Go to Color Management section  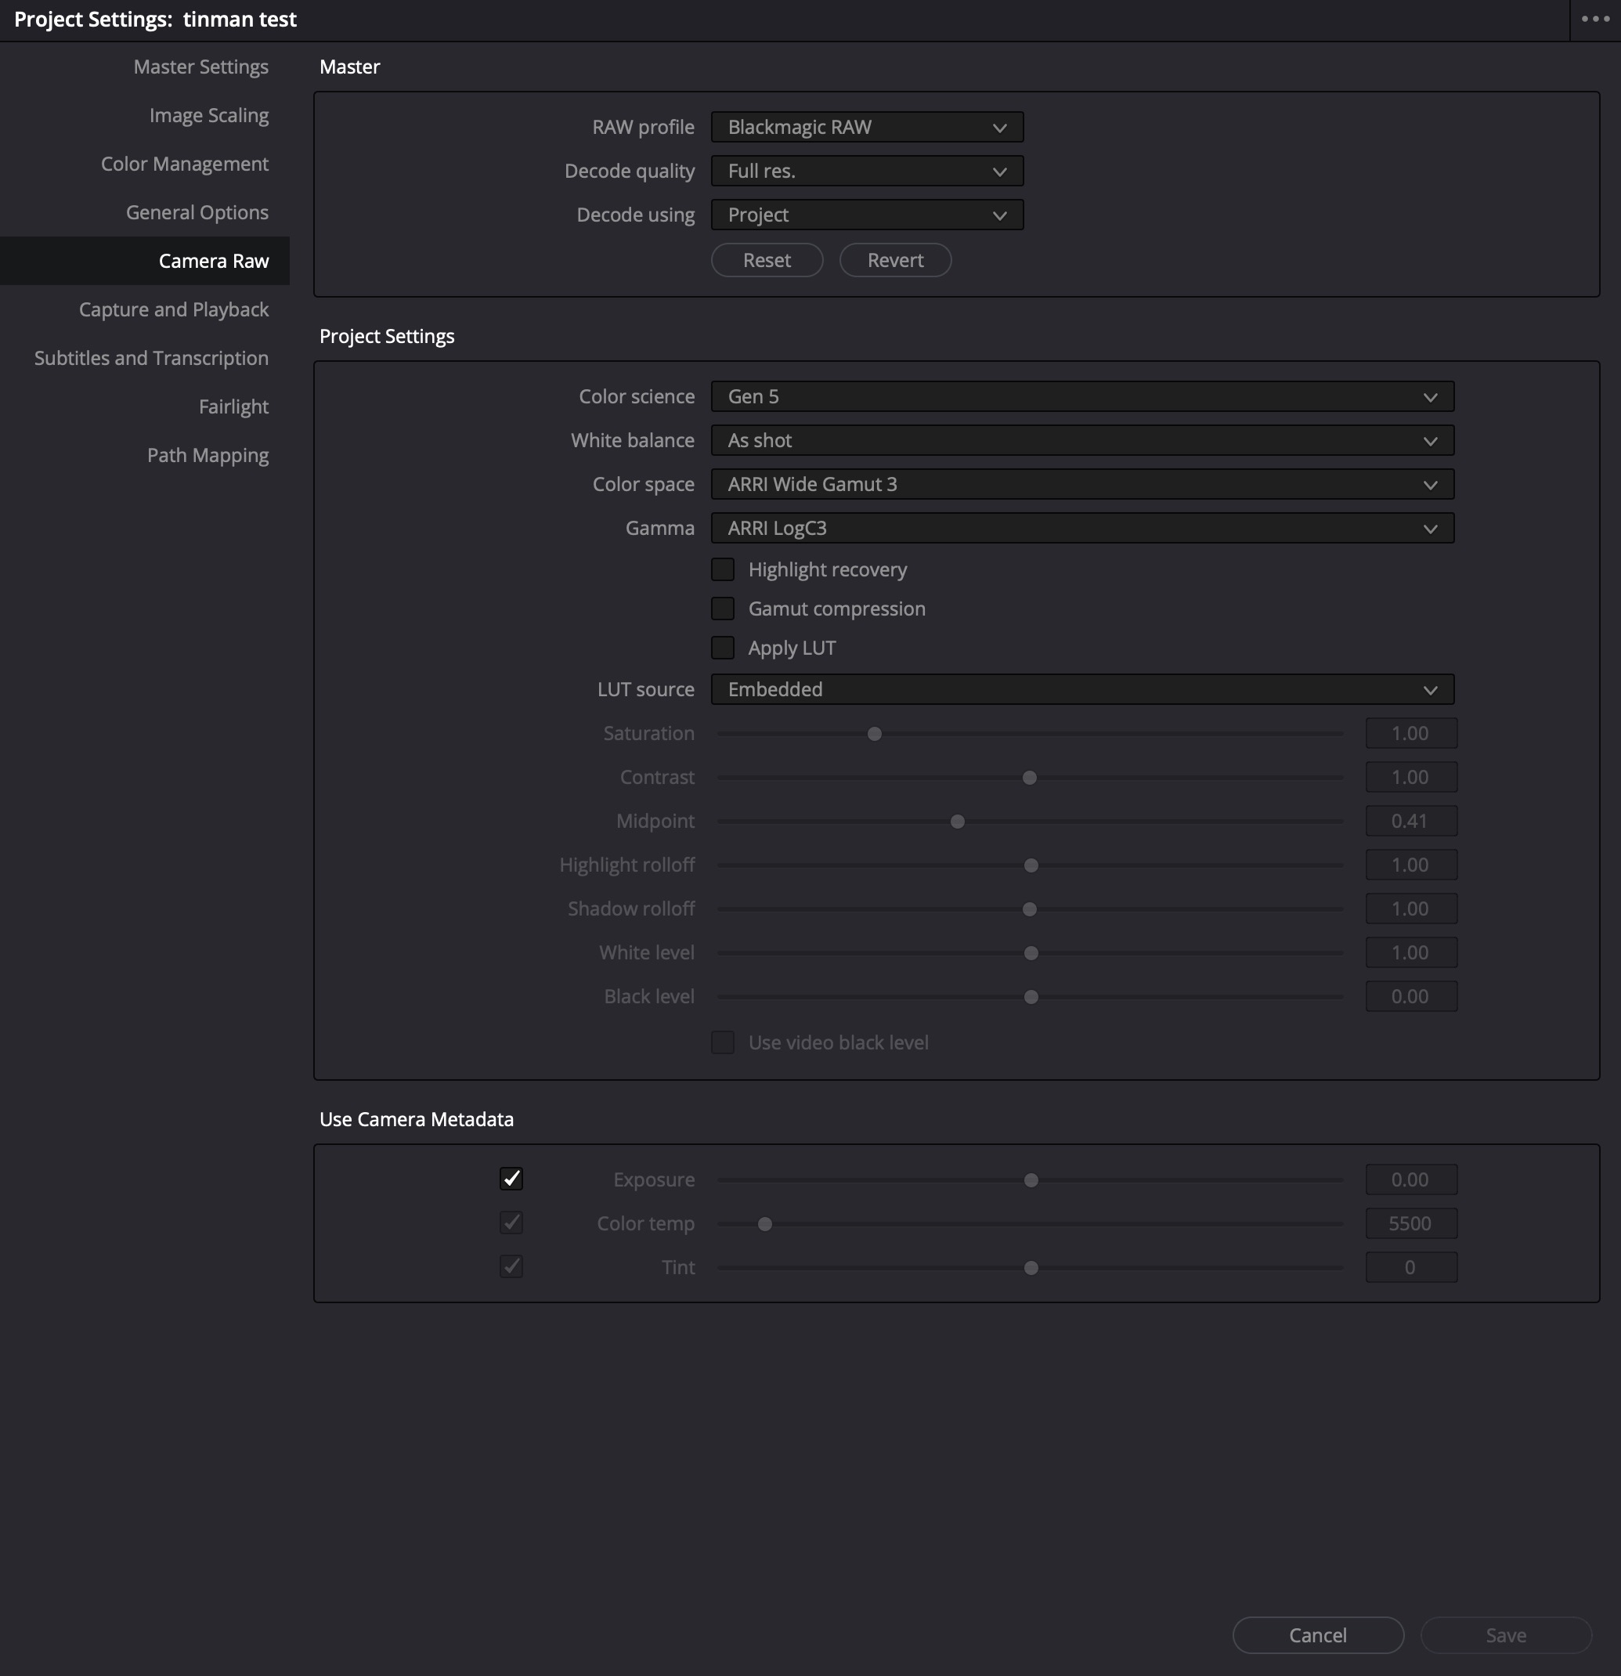click(185, 164)
